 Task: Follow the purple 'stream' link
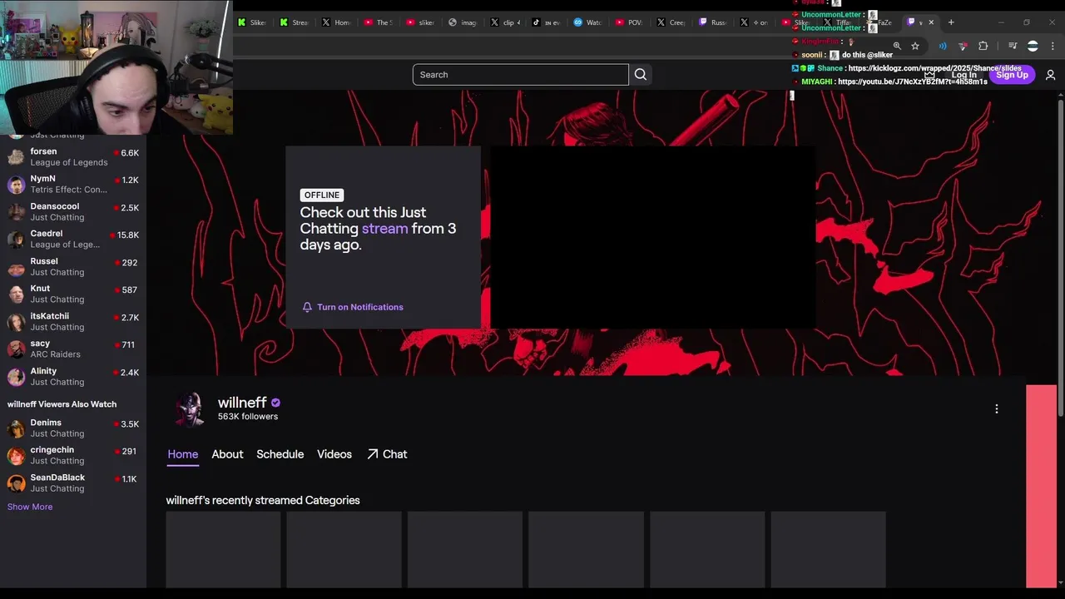click(x=384, y=229)
